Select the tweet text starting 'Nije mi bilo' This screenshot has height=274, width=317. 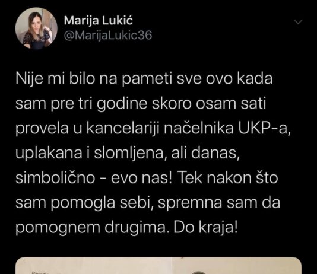tap(153, 153)
